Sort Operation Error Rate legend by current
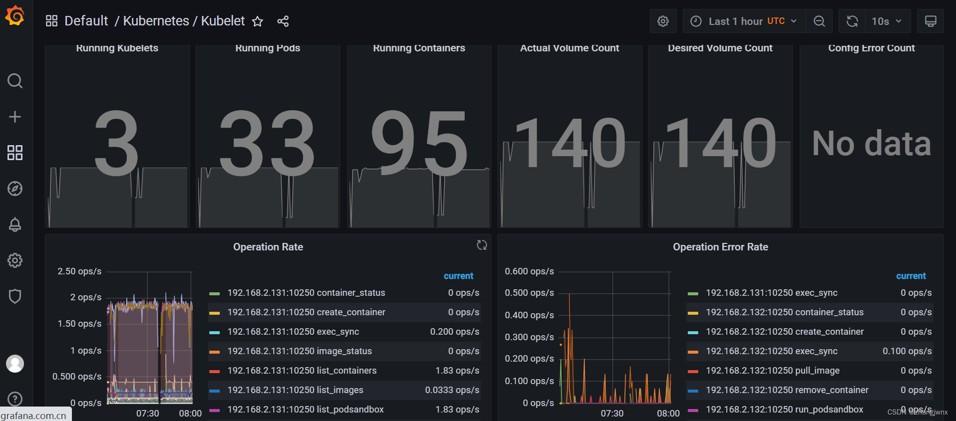The width and height of the screenshot is (956, 421). pyautogui.click(x=911, y=276)
